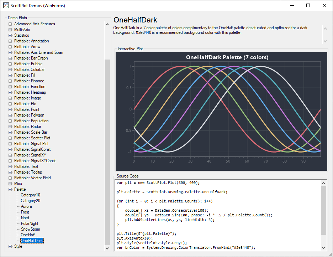The image size is (333, 257).
Task: Open Plottable: Arrow demos
Action: 27,47
